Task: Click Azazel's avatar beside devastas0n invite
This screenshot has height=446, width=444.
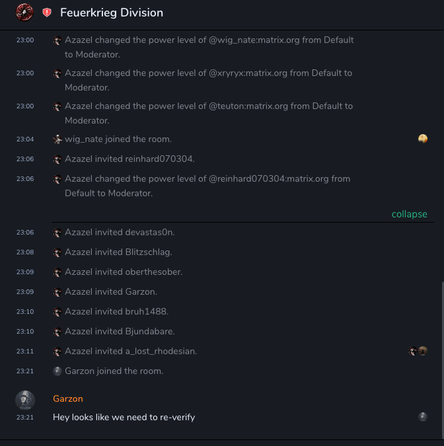Action: pos(58,233)
